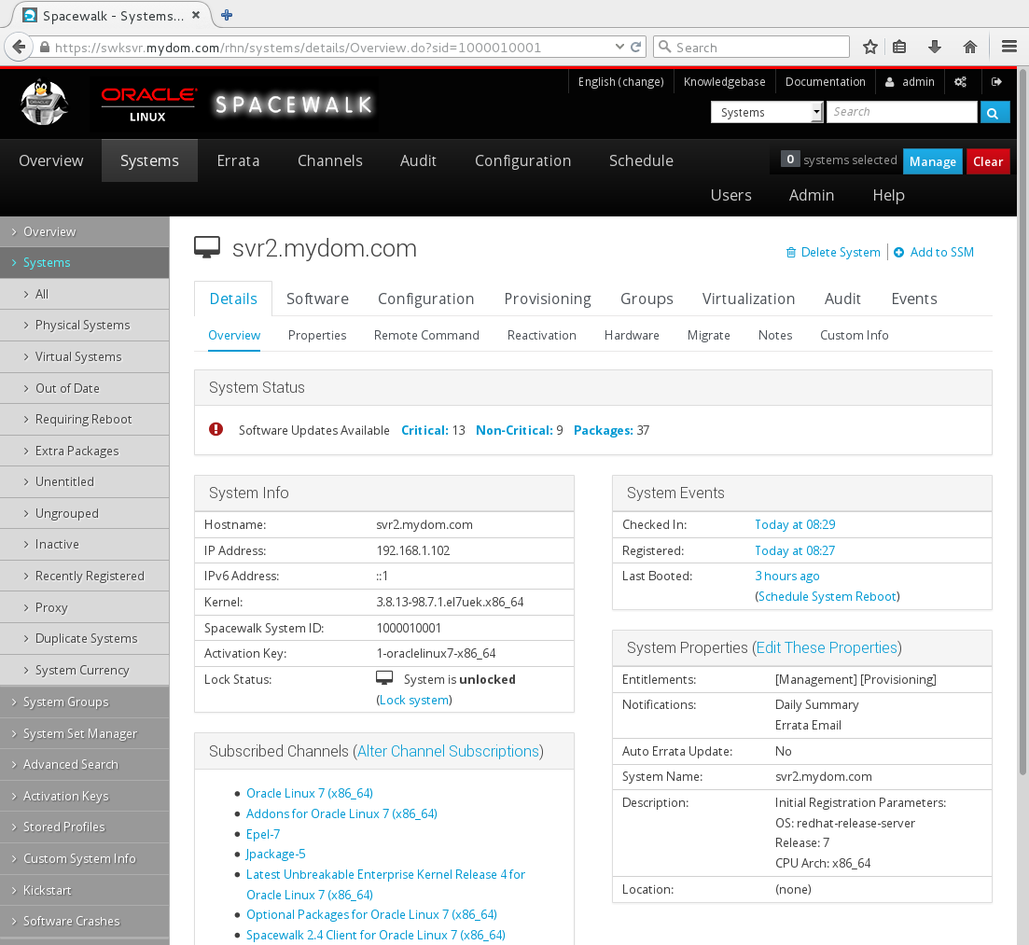This screenshot has width=1029, height=945.
Task: Click the trash icon beside Delete System
Action: point(791,253)
